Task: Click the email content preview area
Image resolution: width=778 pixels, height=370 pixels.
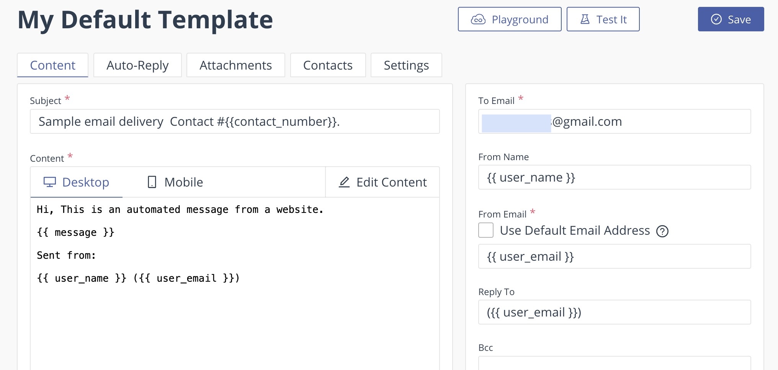Action: click(235, 306)
